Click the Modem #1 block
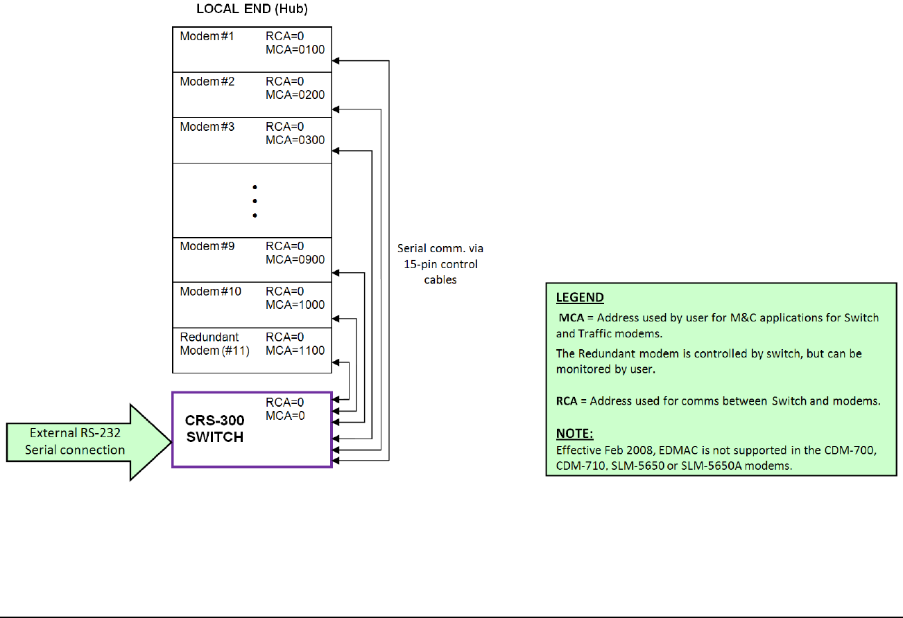This screenshot has height=618, width=903. (252, 50)
